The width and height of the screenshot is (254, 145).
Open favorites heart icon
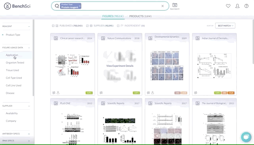(228, 6)
